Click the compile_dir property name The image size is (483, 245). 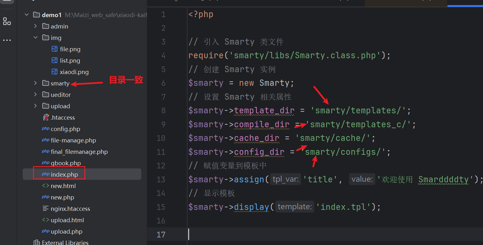(x=262, y=124)
